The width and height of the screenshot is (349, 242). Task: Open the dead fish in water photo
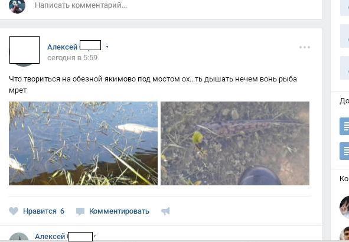83,143
